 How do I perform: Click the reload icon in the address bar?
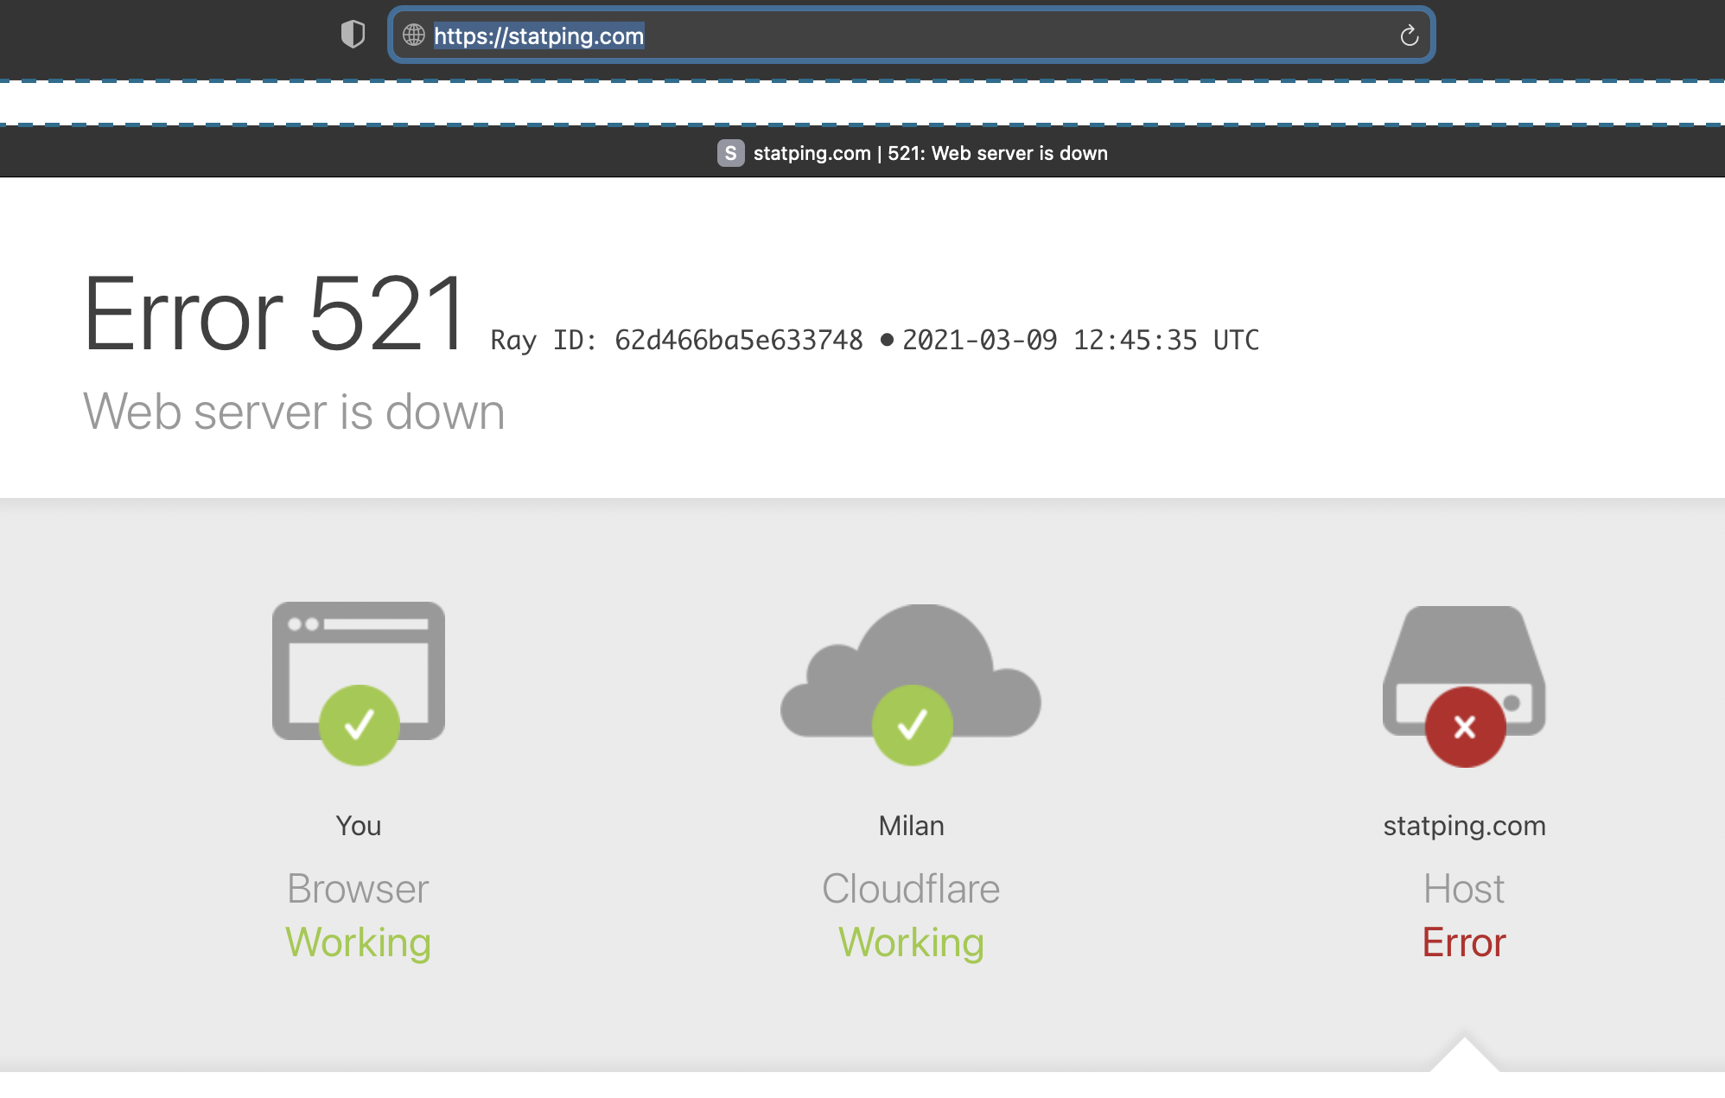pyautogui.click(x=1410, y=35)
